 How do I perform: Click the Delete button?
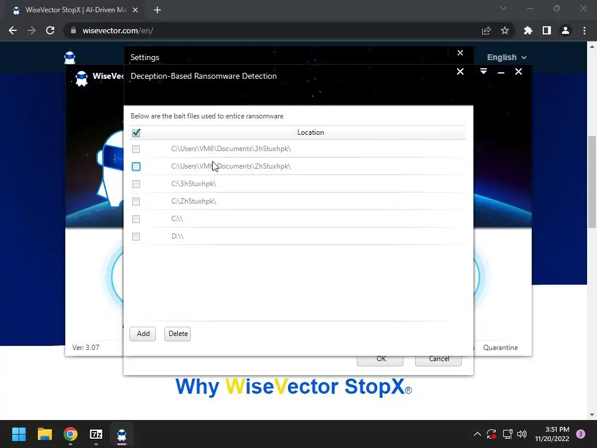coord(177,334)
